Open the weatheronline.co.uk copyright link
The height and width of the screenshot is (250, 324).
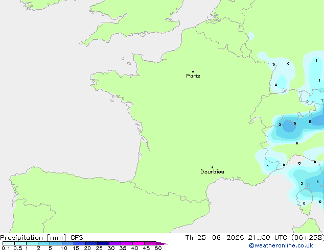(281, 245)
